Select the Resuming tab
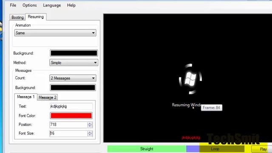This screenshot has height=153, width=272. pyautogui.click(x=36, y=17)
